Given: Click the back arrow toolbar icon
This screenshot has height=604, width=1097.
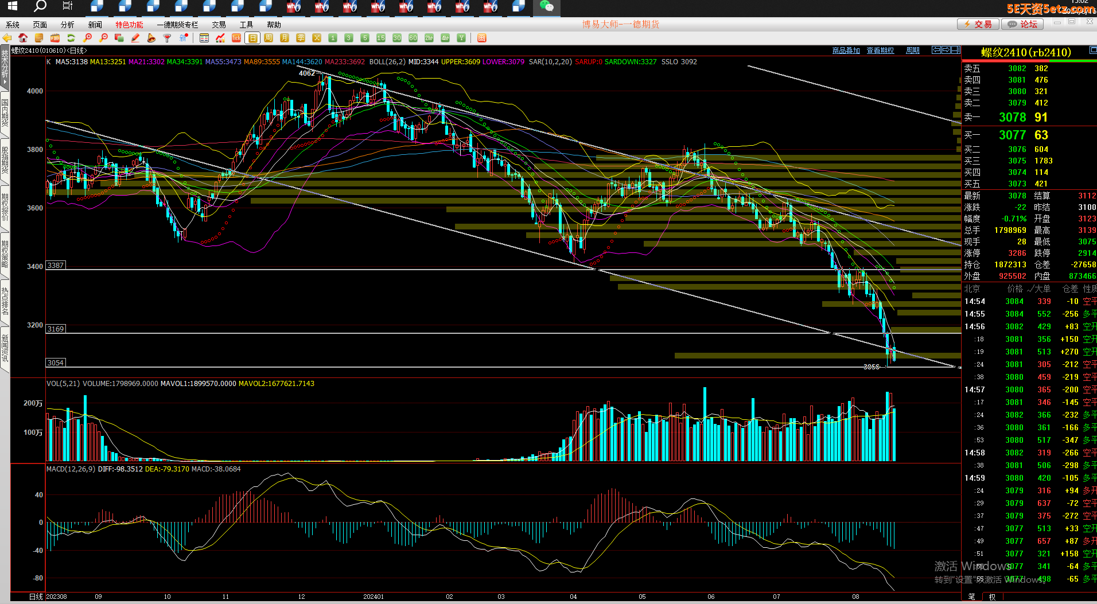Looking at the screenshot, I should click(7, 38).
